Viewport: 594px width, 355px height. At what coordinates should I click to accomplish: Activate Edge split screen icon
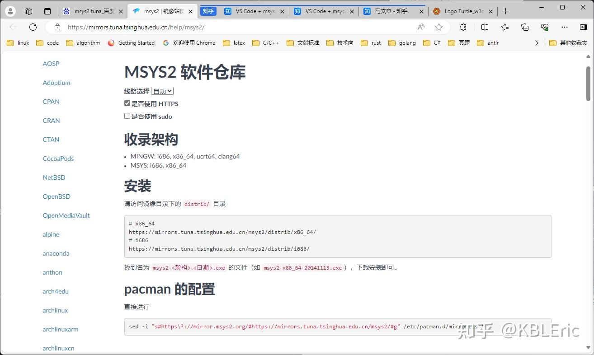tap(485, 27)
